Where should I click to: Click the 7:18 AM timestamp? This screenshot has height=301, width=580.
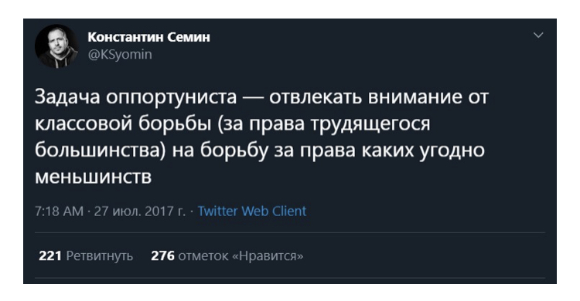click(x=60, y=211)
